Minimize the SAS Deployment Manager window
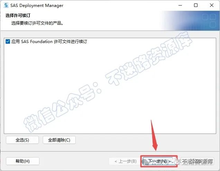 180,5
